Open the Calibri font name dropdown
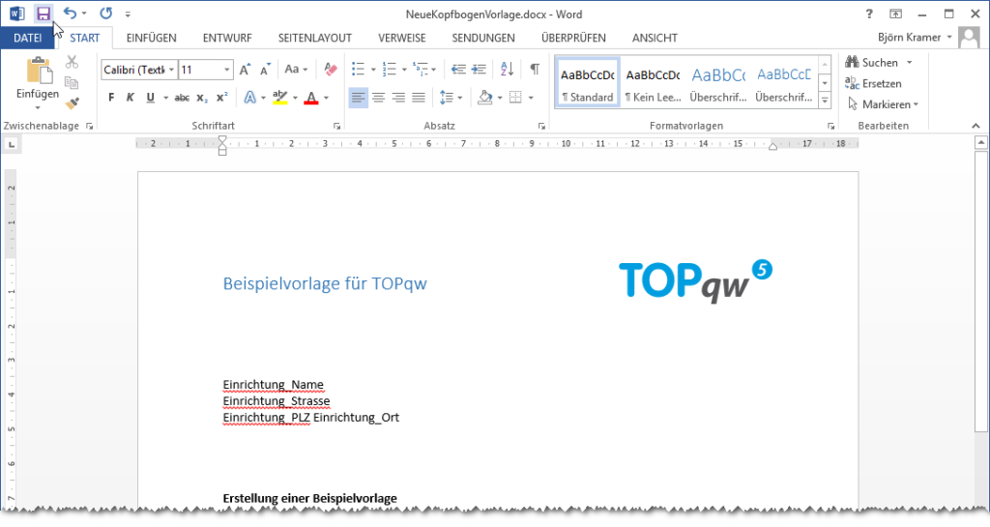This screenshot has width=990, height=527. pyautogui.click(x=171, y=70)
